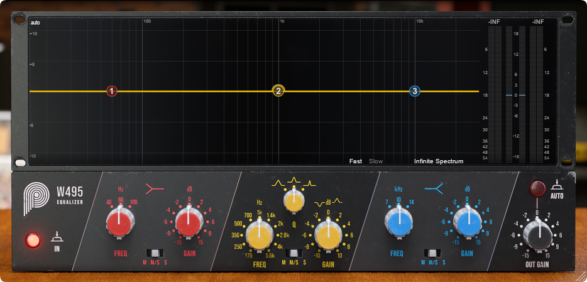Click left -INF peak readout
Image resolution: width=587 pixels, height=282 pixels.
point(494,22)
